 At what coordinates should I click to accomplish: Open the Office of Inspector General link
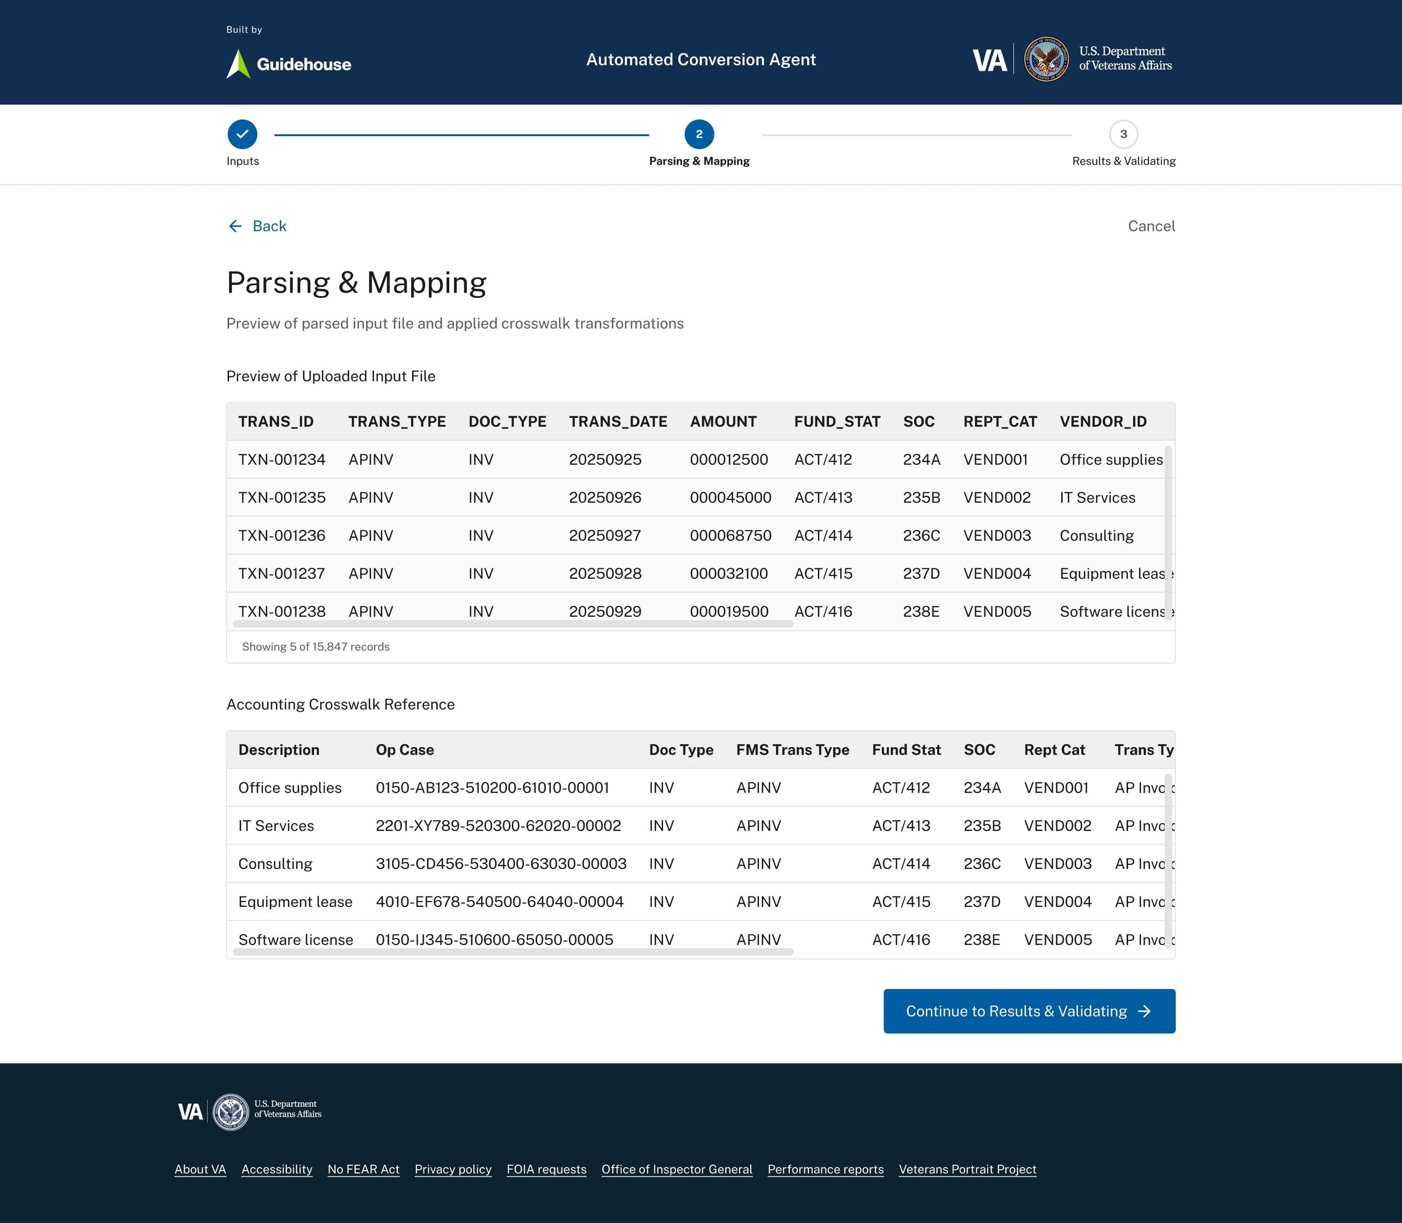pos(676,1169)
